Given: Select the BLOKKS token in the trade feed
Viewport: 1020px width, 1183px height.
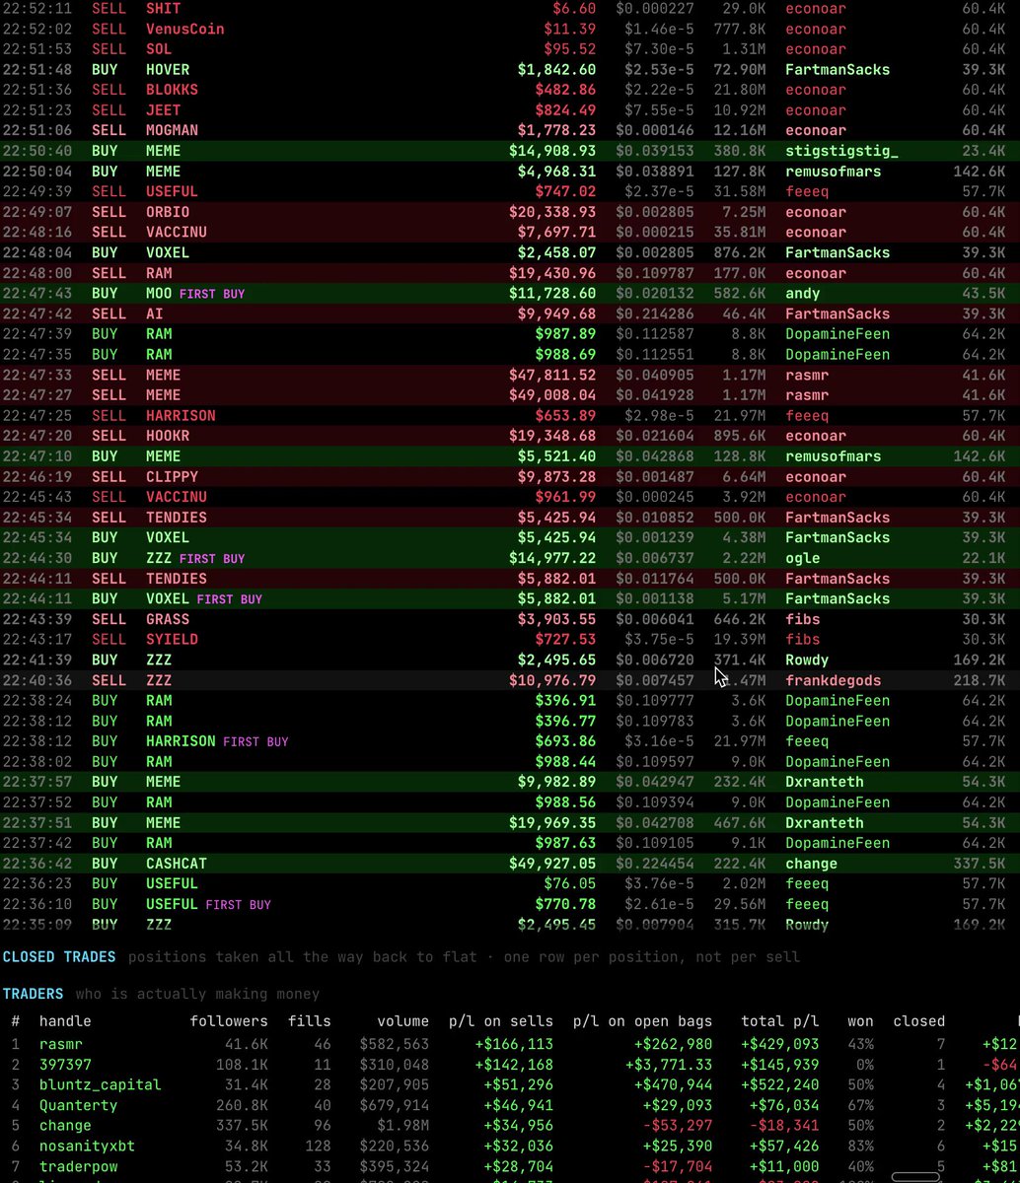Looking at the screenshot, I should (172, 90).
